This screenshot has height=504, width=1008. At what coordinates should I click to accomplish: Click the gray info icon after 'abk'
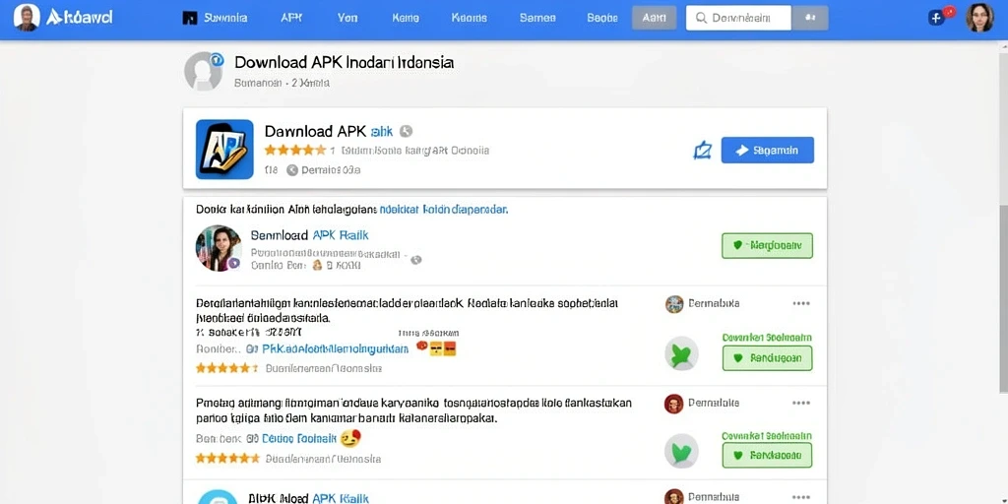pyautogui.click(x=406, y=131)
